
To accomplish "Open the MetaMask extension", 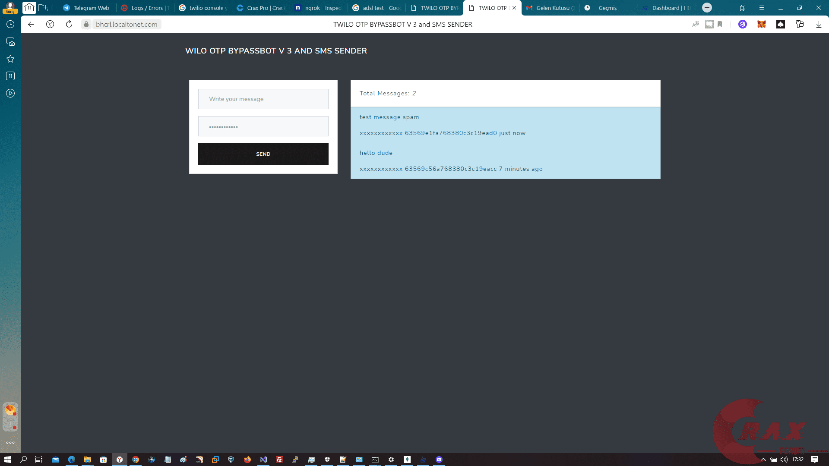I will coord(761,25).
